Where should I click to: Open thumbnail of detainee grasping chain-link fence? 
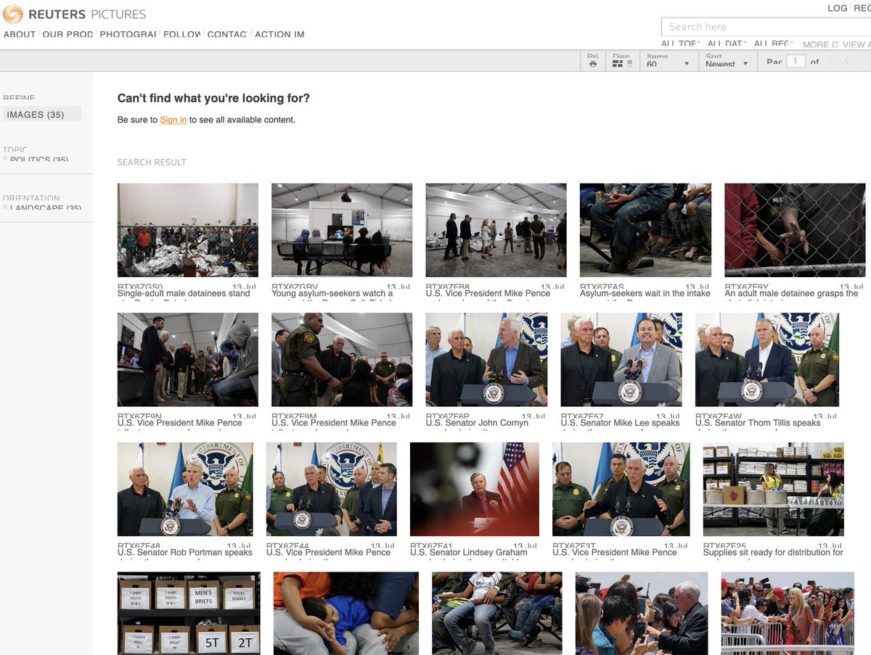(x=795, y=230)
